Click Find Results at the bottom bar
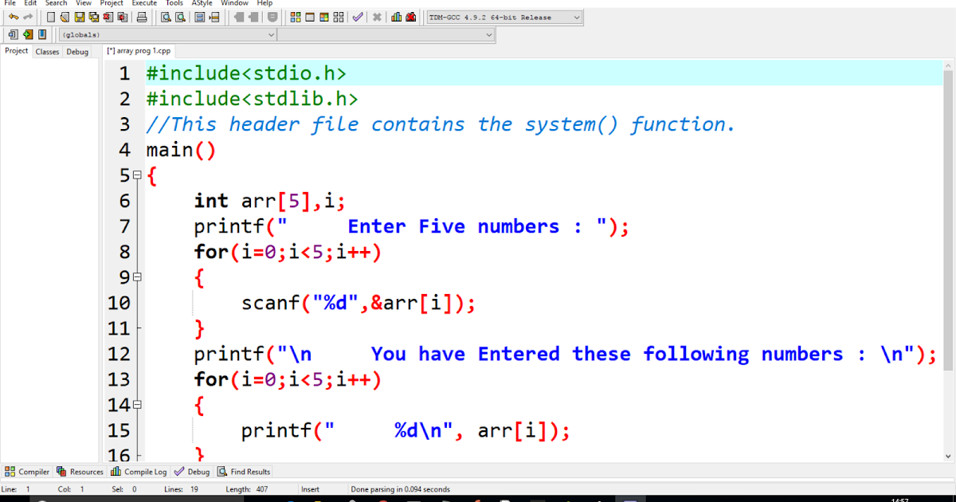956x502 pixels. (x=243, y=471)
